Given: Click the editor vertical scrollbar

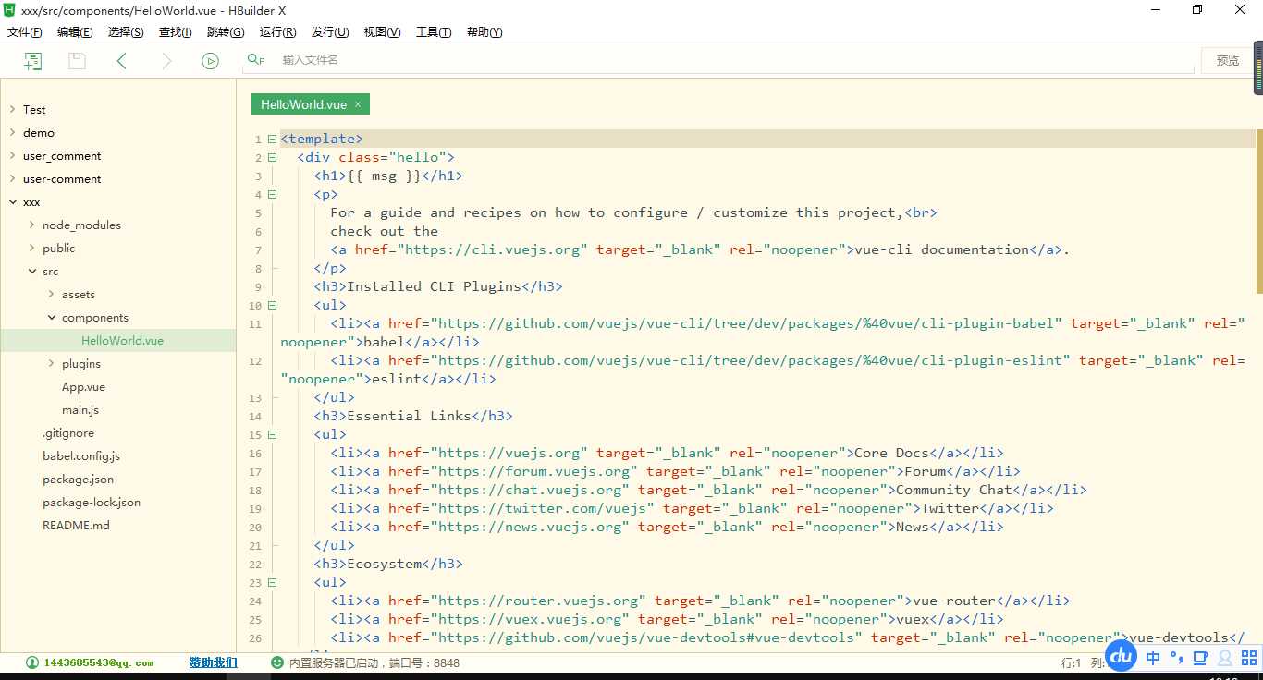Looking at the screenshot, I should 1258,212.
